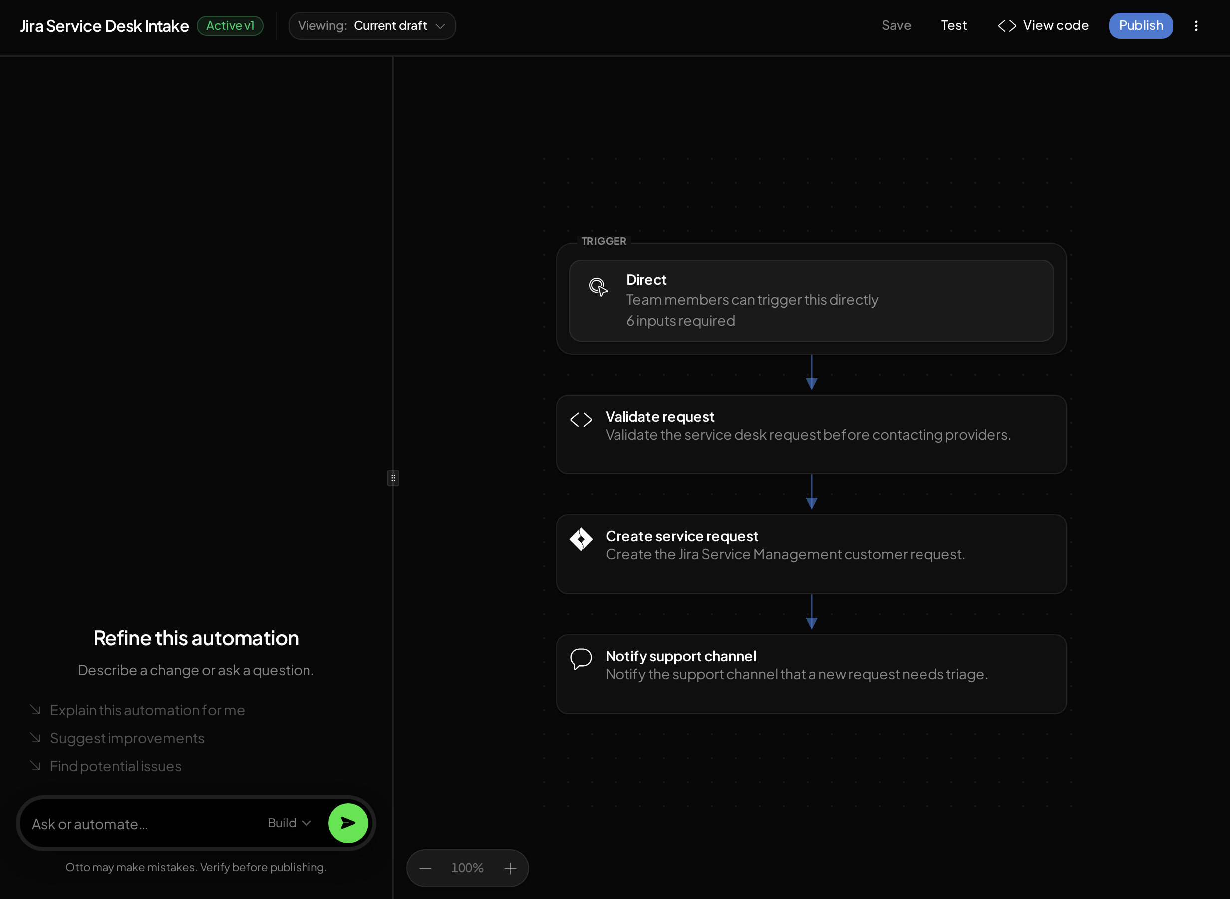Open the Viewing Current draft dropdown

(x=372, y=26)
